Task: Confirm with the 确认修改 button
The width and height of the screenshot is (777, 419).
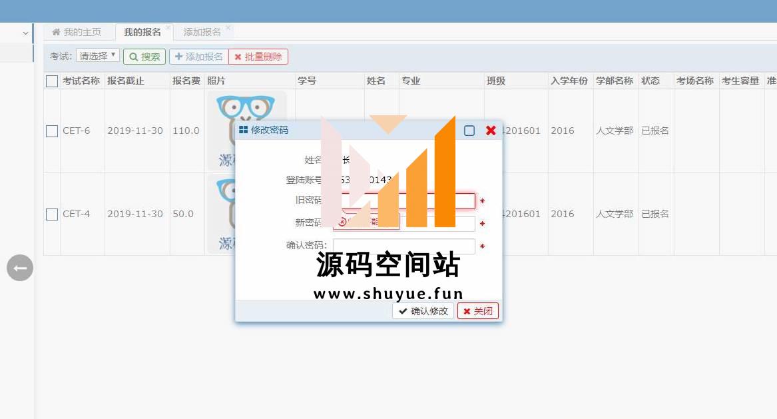Action: pyautogui.click(x=423, y=311)
